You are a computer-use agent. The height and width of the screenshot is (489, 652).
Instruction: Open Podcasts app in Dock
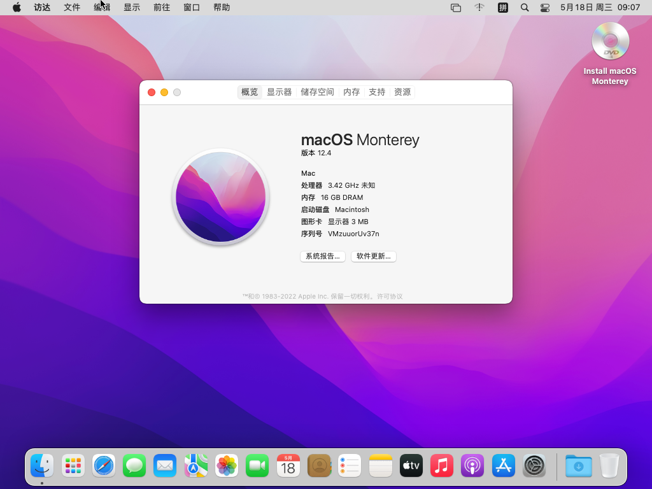coord(472,465)
